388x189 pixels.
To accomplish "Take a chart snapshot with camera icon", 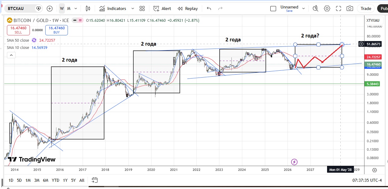I will (350, 8).
